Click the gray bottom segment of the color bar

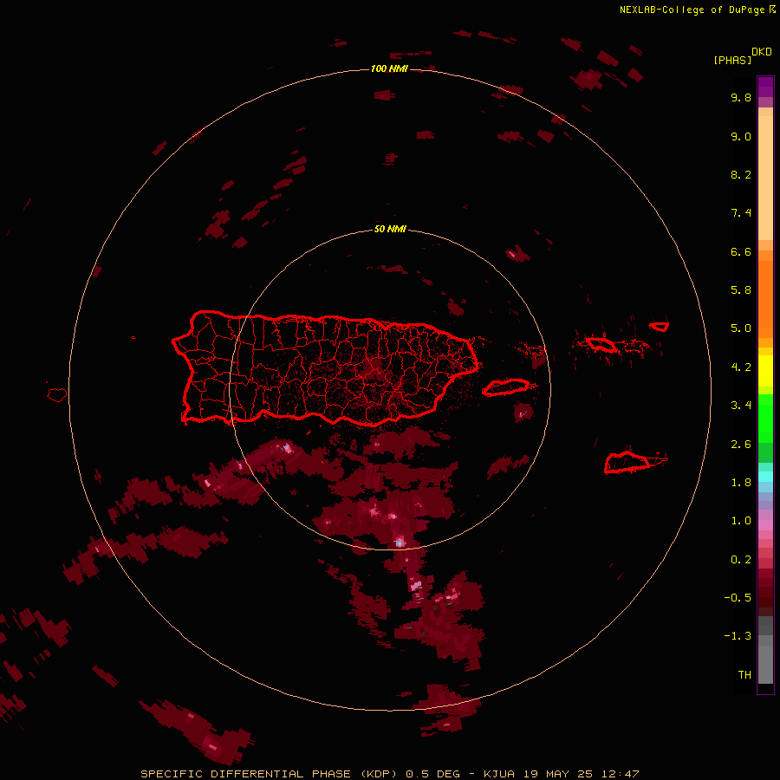(765, 650)
